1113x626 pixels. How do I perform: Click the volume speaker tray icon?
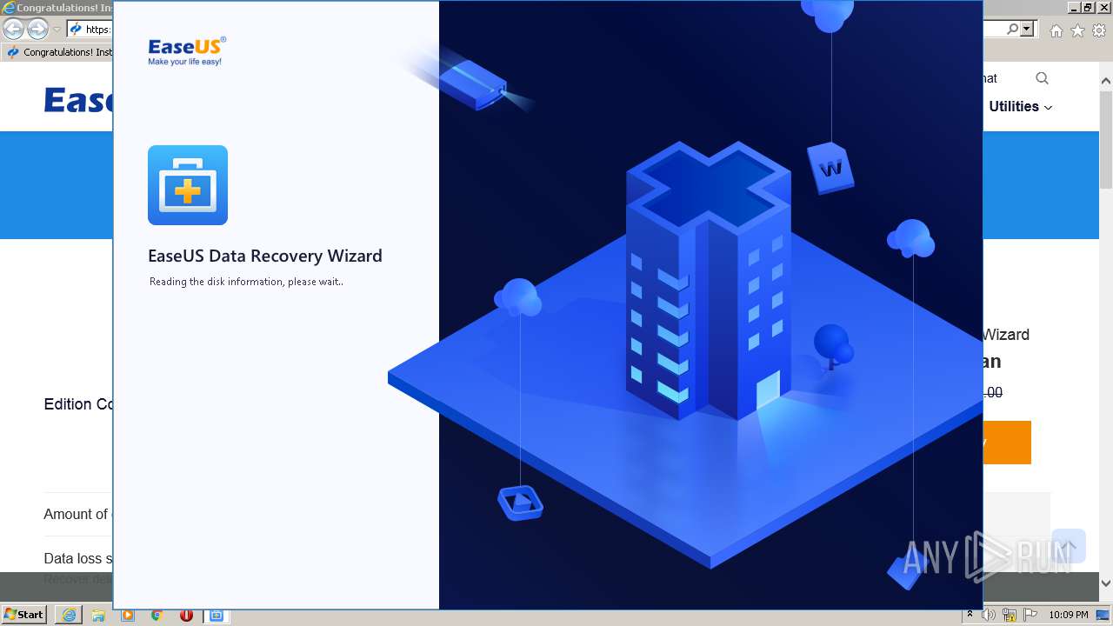pyautogui.click(x=989, y=615)
